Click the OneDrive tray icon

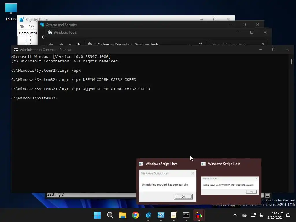click(x=244, y=215)
